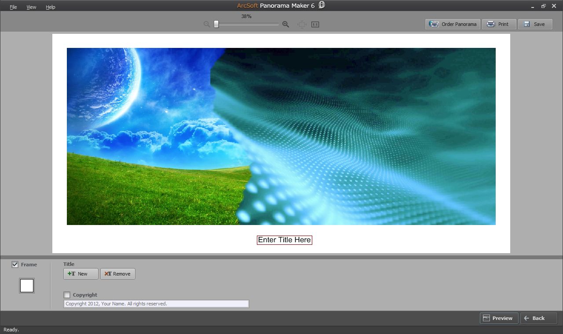Click the zoom out magnifier icon
This screenshot has height=334, width=563.
coord(207,24)
